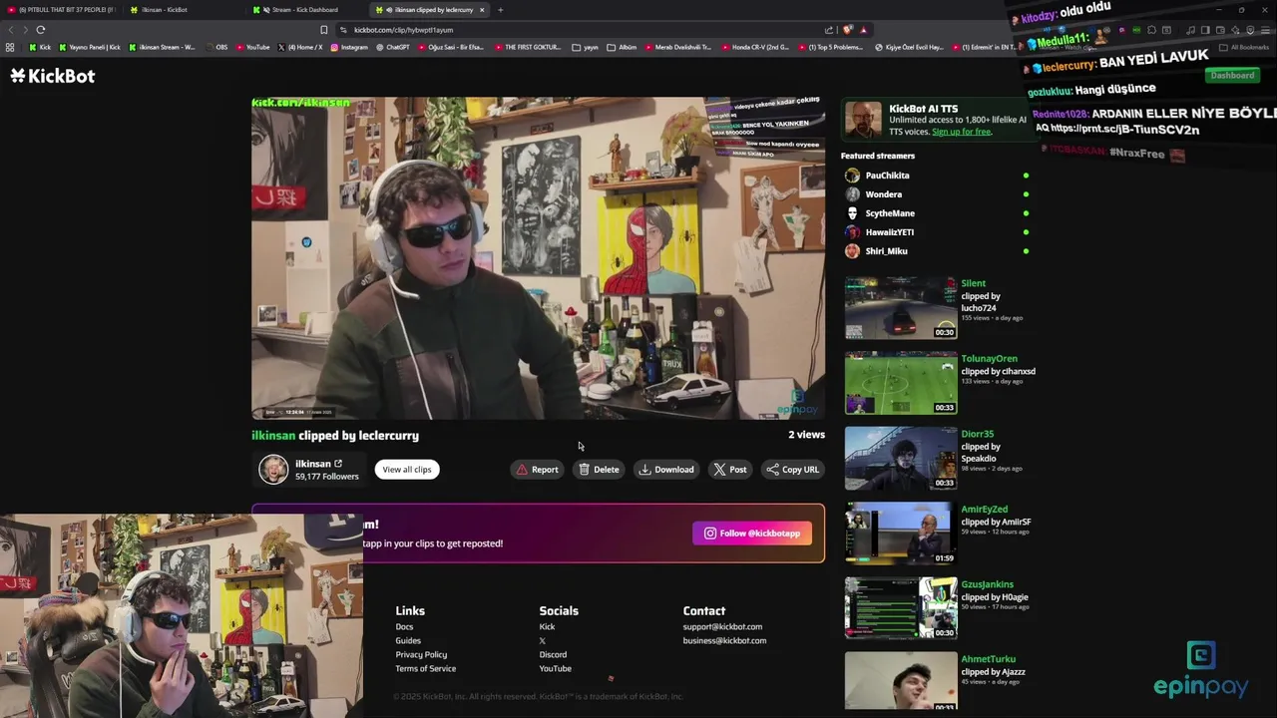
Task: Open the TolunayOren clip thumbnail
Action: point(900,383)
